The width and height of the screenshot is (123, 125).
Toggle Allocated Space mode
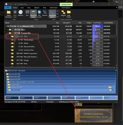[x=33, y=14]
